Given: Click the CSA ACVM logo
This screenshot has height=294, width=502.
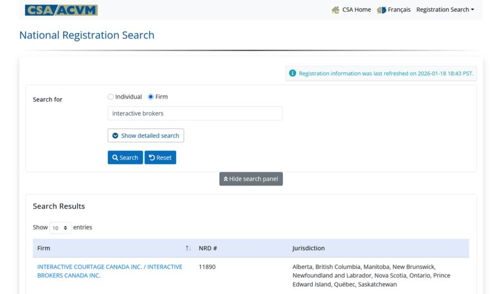Looking at the screenshot, I should [x=61, y=10].
